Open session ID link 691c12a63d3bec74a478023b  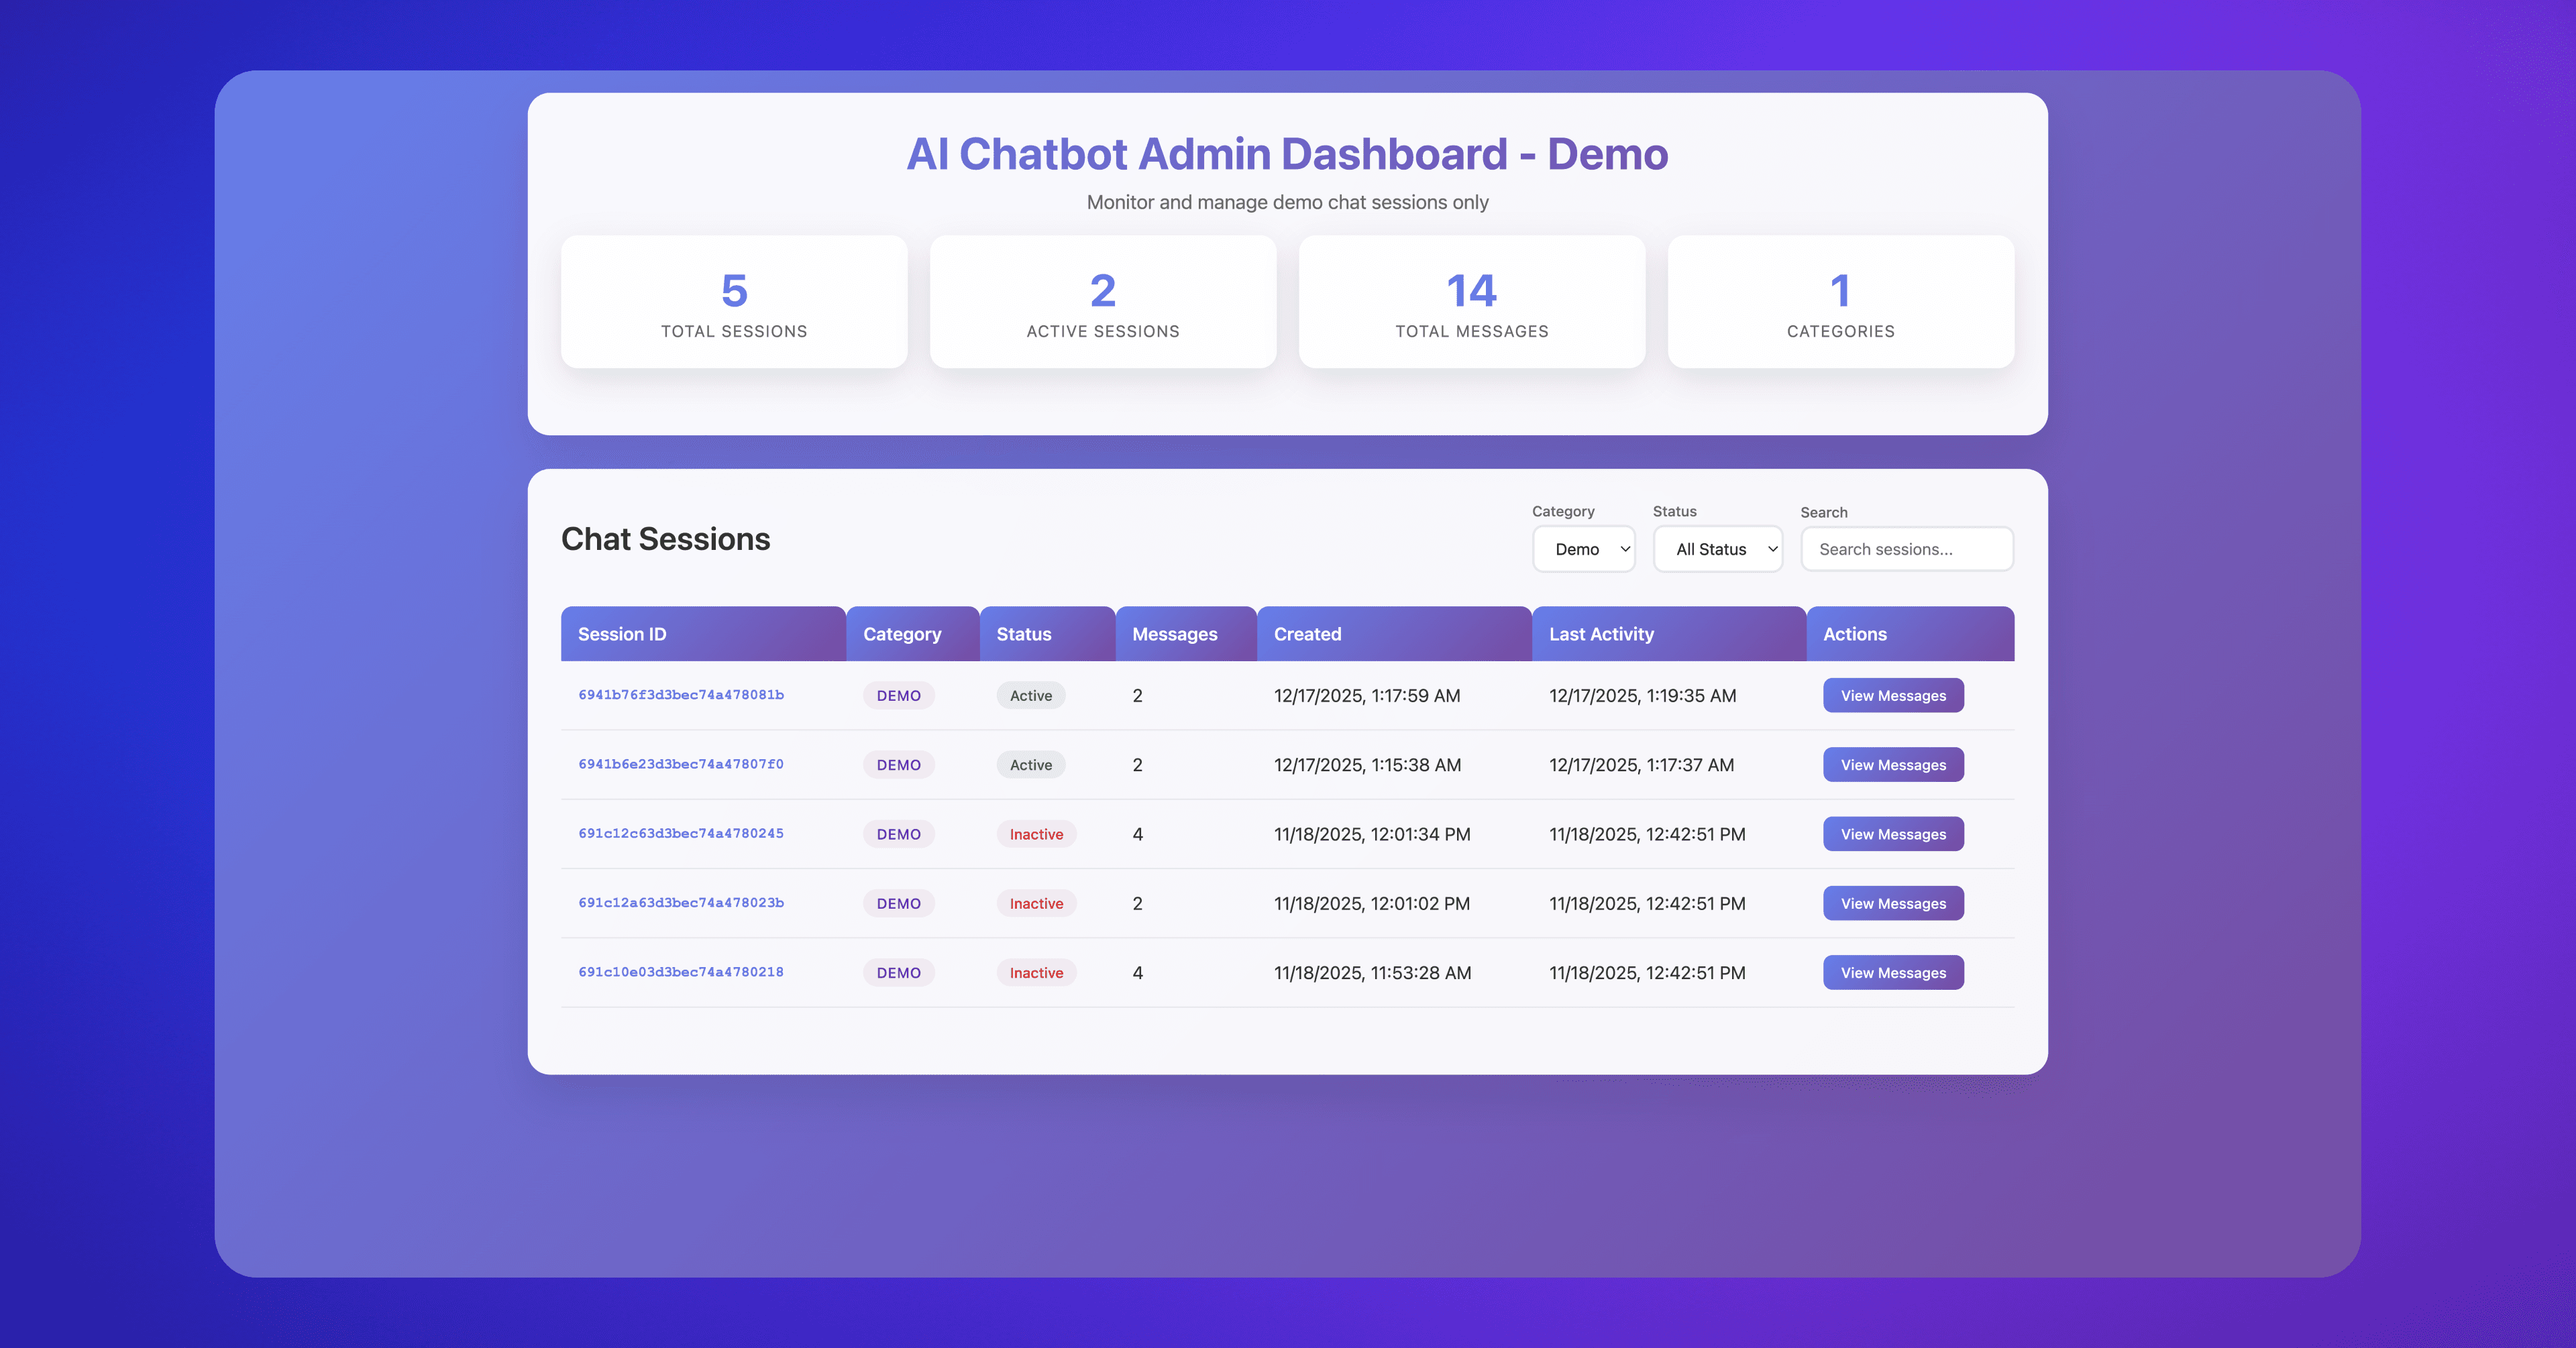pyautogui.click(x=680, y=902)
